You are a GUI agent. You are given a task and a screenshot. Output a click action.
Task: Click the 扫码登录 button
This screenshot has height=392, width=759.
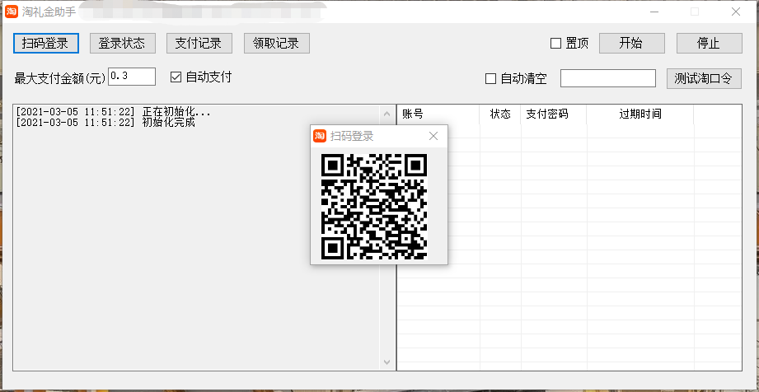coord(46,43)
